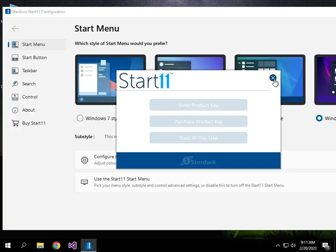Click the Buy Start11 shopping cart icon

coord(15,123)
